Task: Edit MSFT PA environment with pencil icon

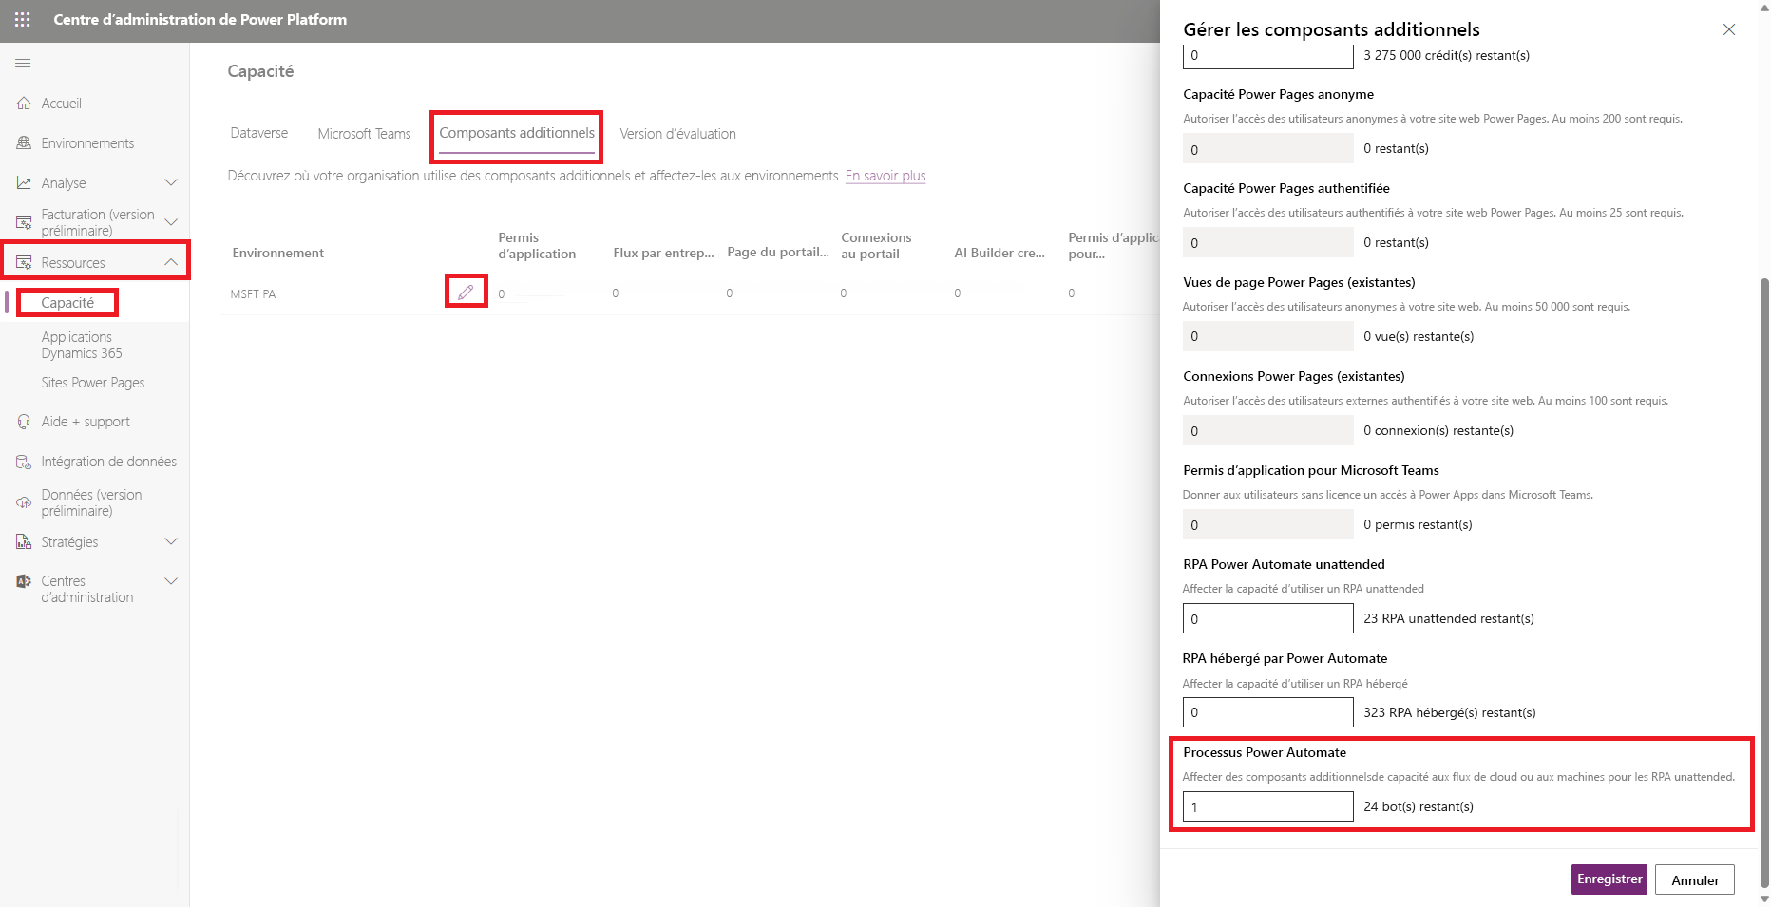Action: [466, 292]
